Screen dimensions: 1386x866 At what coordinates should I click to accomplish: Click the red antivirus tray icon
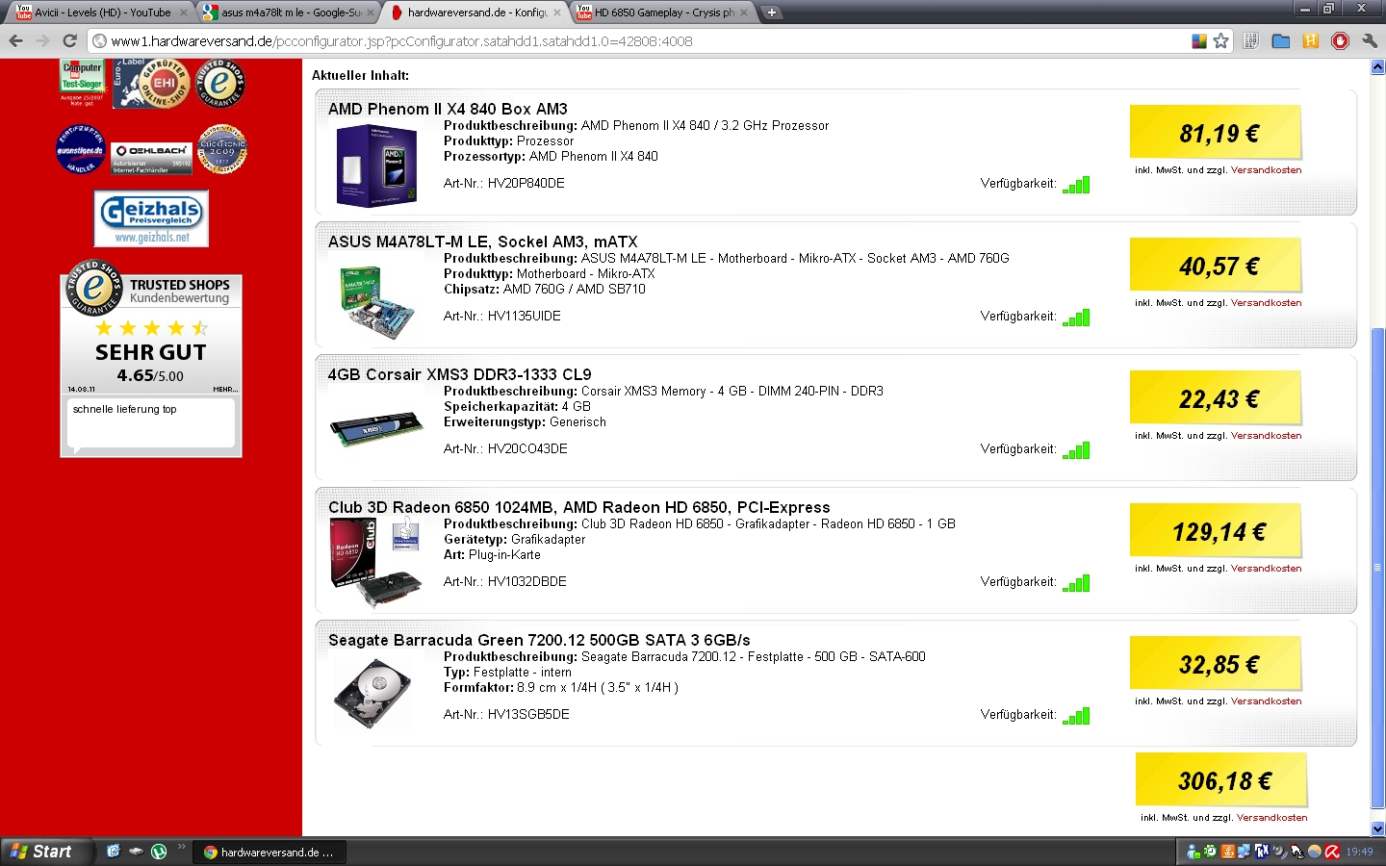point(1332,852)
